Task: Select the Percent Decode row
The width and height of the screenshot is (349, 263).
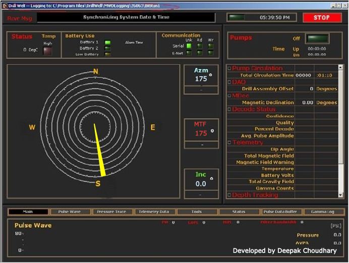Action: click(282, 129)
